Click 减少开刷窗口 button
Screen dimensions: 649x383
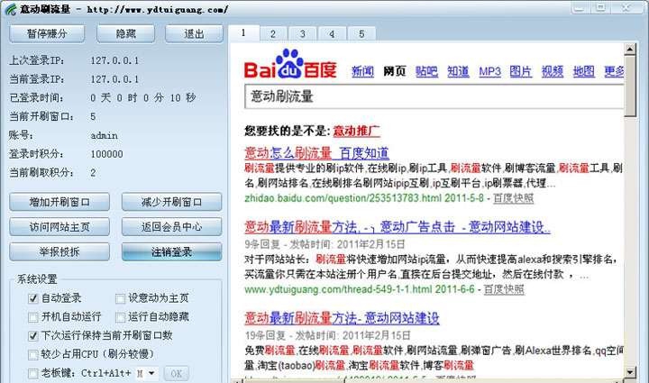click(x=172, y=202)
